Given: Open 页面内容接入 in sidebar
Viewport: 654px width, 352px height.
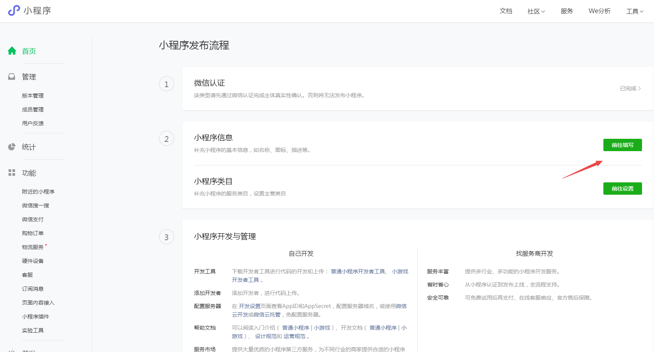Looking at the screenshot, I should tap(38, 303).
